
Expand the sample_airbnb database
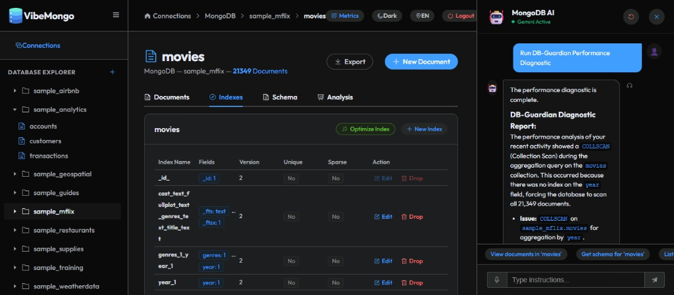tap(15, 91)
